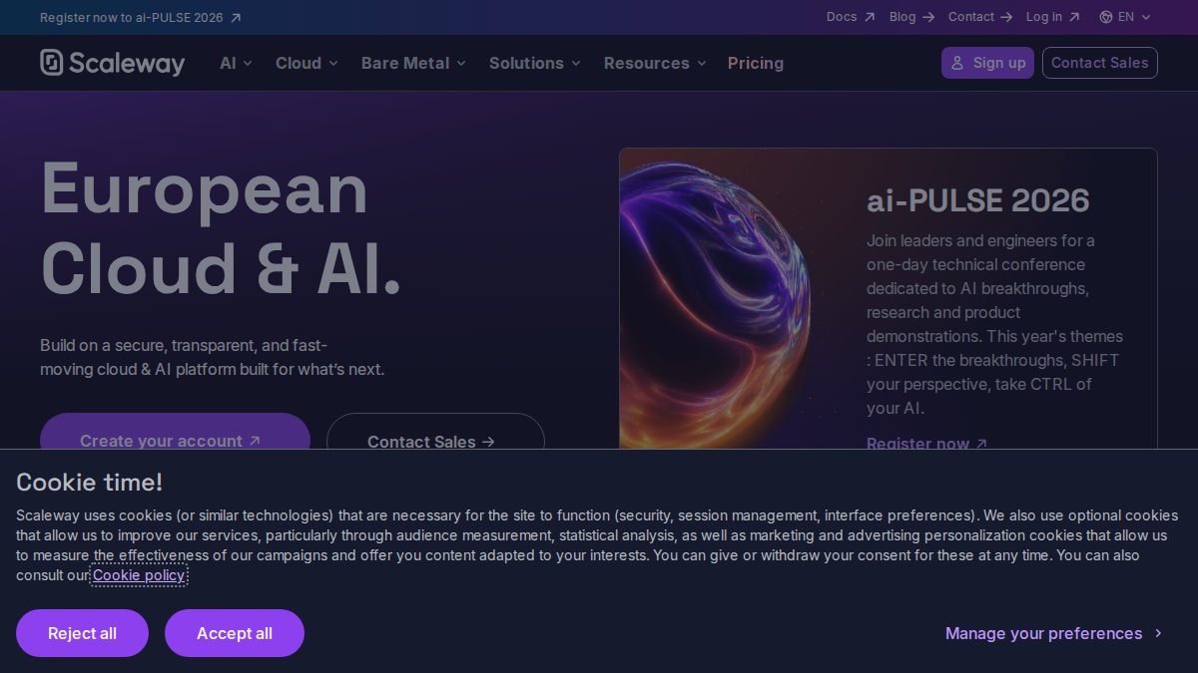Click the Sign up button
This screenshot has width=1198, height=673.
pos(987,63)
